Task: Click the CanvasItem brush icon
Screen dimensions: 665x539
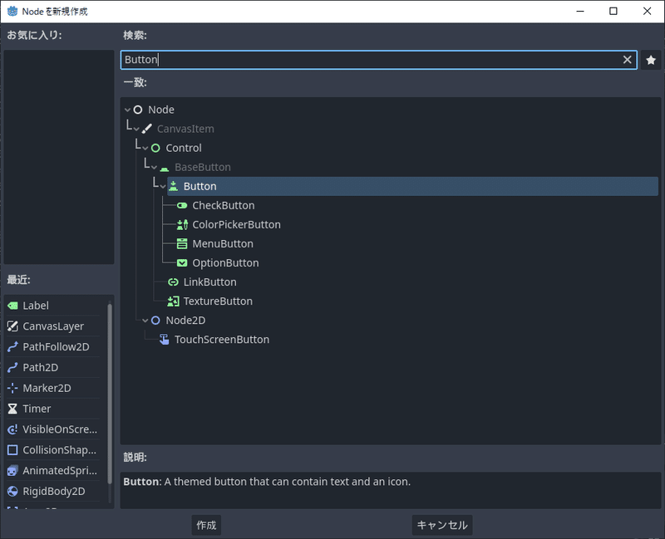Action: (x=147, y=129)
